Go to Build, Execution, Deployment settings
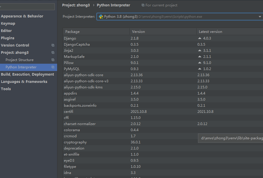 pyautogui.click(x=27, y=74)
